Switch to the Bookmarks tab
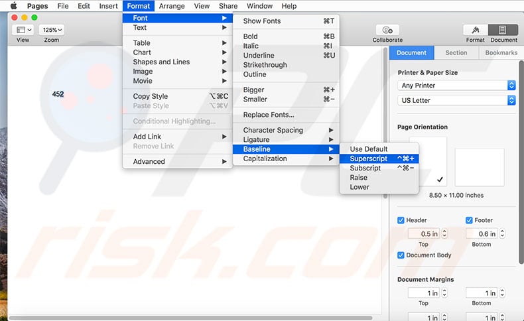The image size is (524, 321). [501, 53]
